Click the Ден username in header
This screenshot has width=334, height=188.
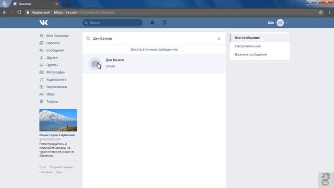271,22
